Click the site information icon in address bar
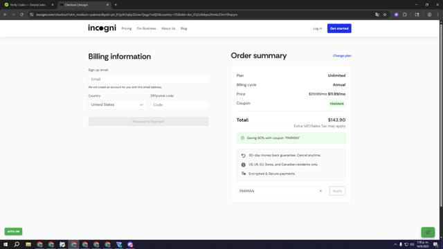This screenshot has height=249, width=443. pyautogui.click(x=32, y=15)
